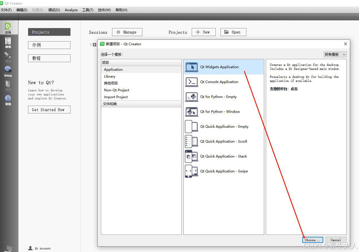Open the Analyze menu
The height and width of the screenshot is (252, 359).
click(x=71, y=10)
